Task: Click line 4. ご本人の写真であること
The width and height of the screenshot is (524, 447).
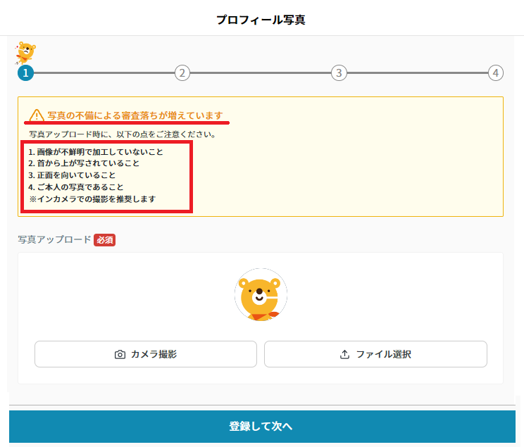Action: [76, 187]
